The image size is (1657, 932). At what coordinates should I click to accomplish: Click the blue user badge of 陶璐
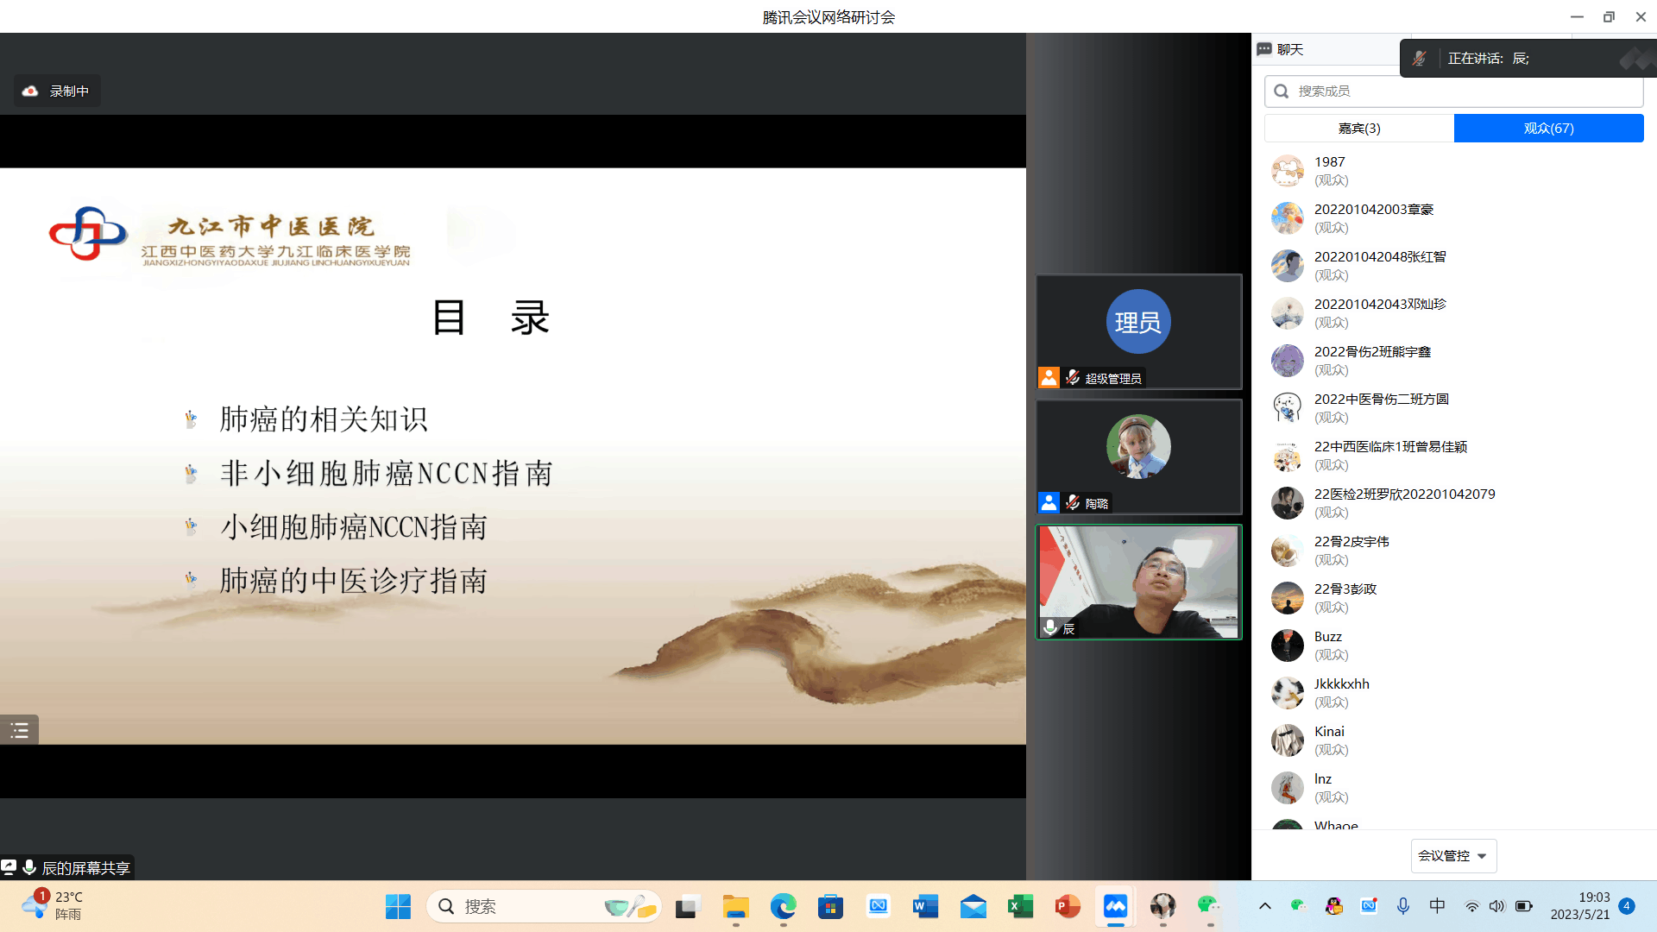coord(1049,502)
